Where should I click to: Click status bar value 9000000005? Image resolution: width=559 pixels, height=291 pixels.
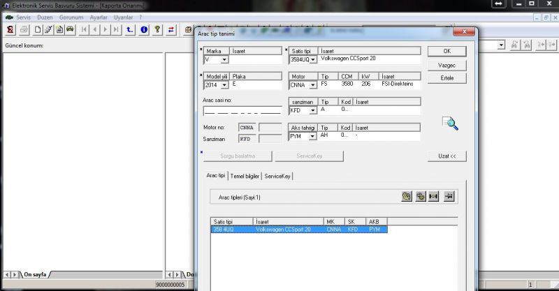pyautogui.click(x=170, y=285)
